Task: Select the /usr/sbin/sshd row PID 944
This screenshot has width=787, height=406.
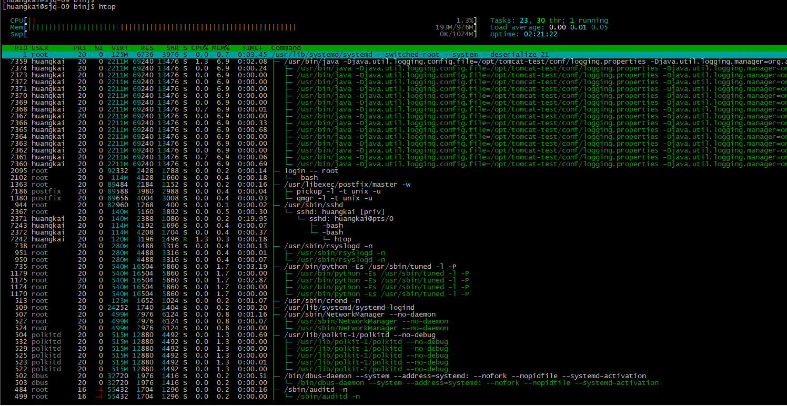Action: pos(394,205)
